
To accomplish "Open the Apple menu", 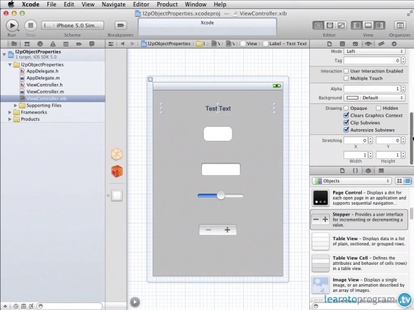I will 10,5.
